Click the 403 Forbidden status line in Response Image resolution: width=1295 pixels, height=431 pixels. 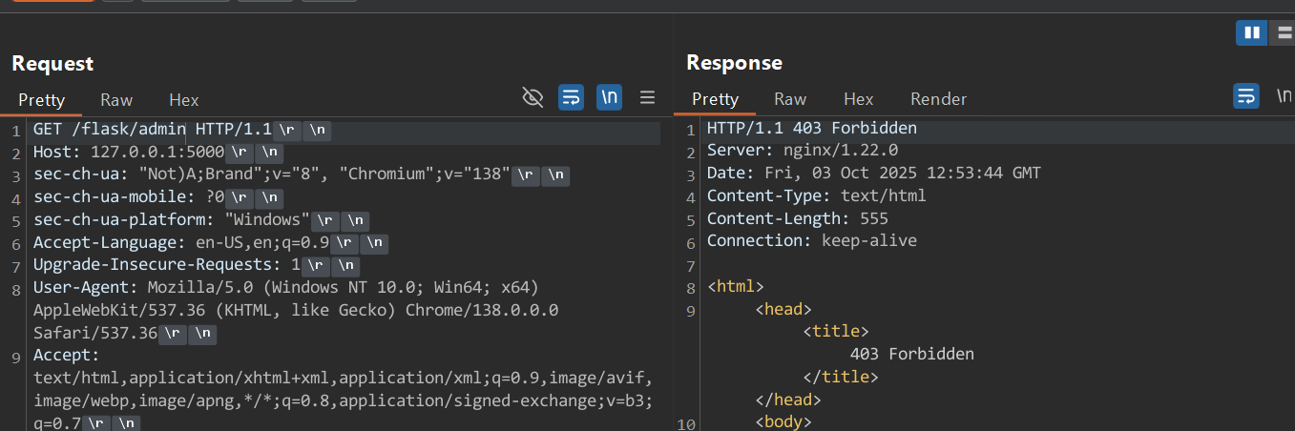tap(811, 129)
